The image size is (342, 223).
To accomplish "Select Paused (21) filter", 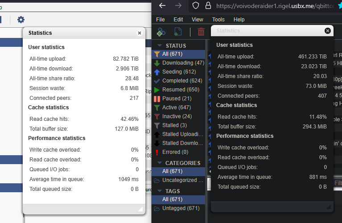I will [x=178, y=99].
